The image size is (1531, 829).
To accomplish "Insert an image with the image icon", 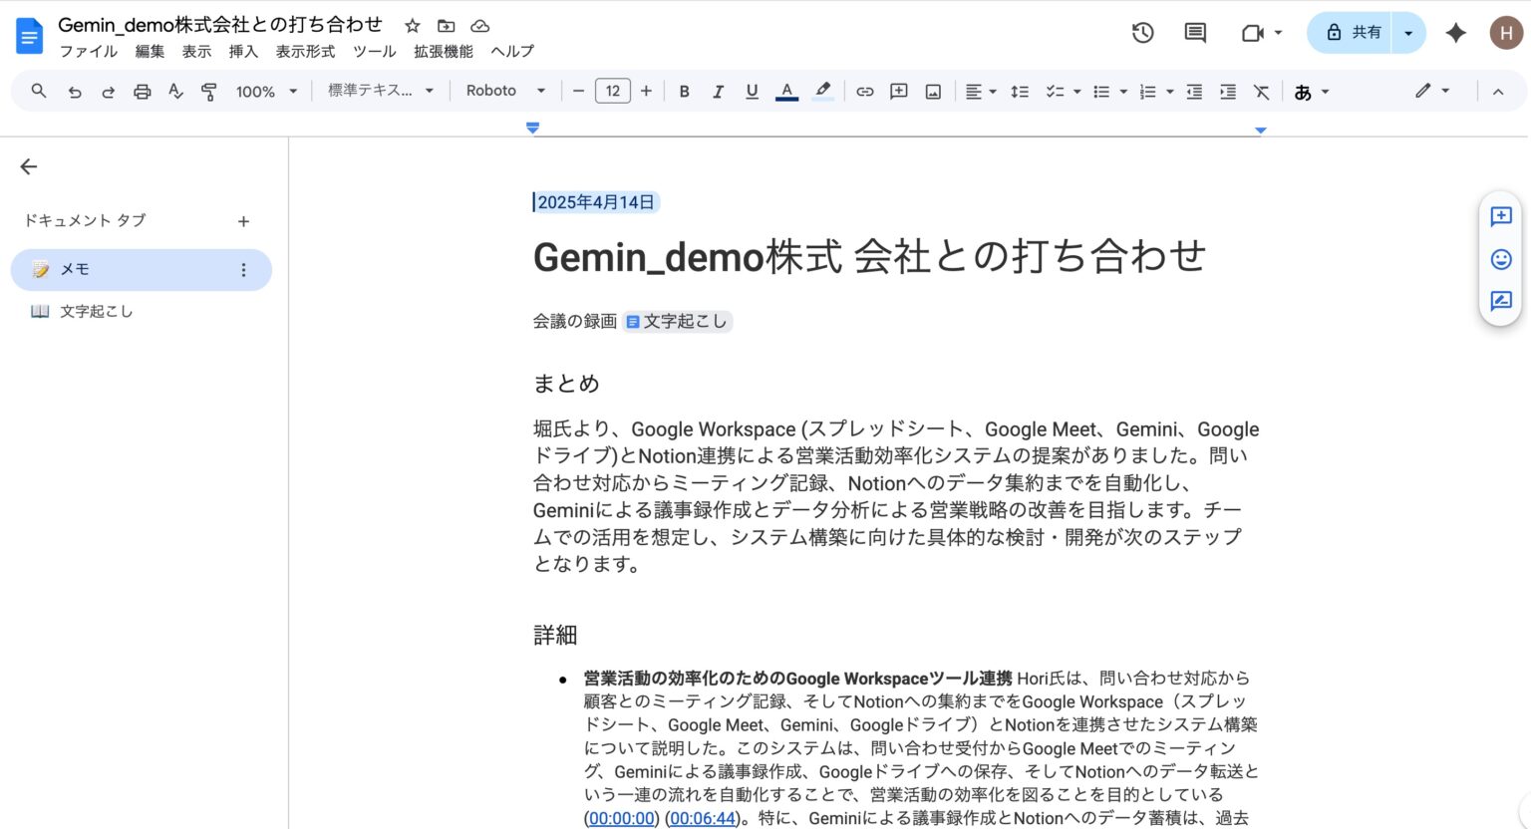I will tap(933, 91).
